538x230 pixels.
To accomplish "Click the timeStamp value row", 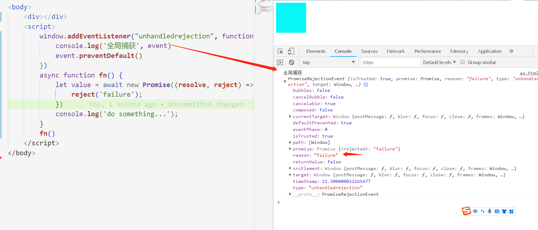I will (332, 181).
